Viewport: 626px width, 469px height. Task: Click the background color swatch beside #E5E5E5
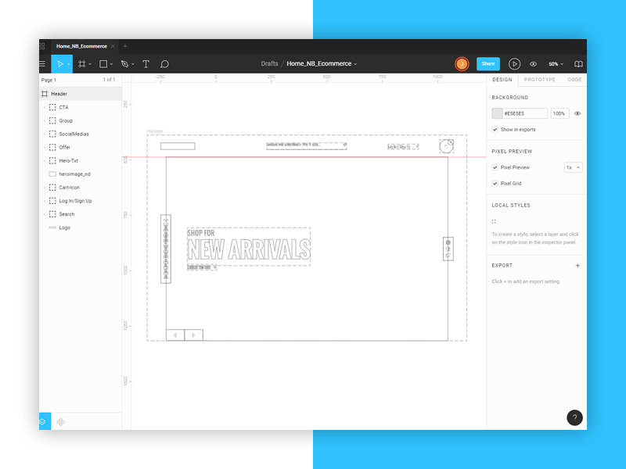click(x=498, y=113)
